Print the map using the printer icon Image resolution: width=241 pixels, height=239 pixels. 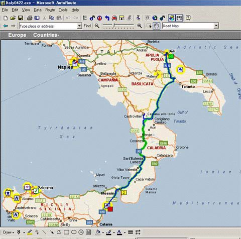pos(30,18)
